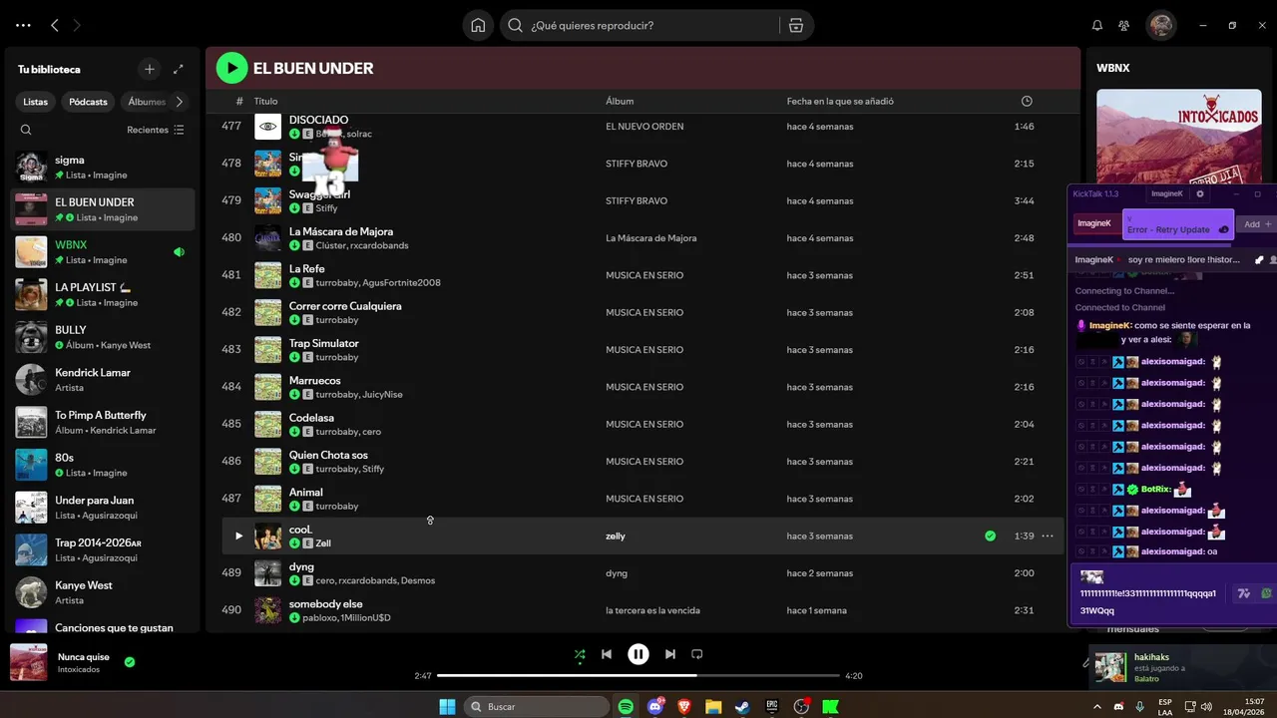
Task: Click Add channel in KickTalk
Action: 1256,224
